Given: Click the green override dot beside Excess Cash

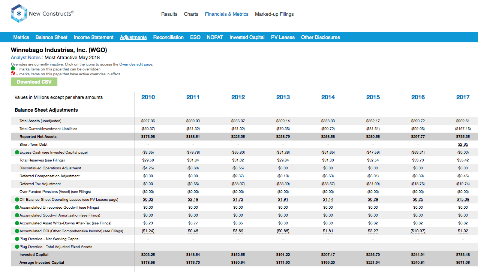Looking at the screenshot, I should (17, 152).
